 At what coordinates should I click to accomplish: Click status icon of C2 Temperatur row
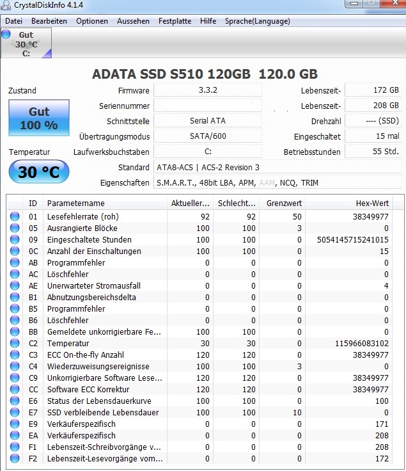(15, 343)
